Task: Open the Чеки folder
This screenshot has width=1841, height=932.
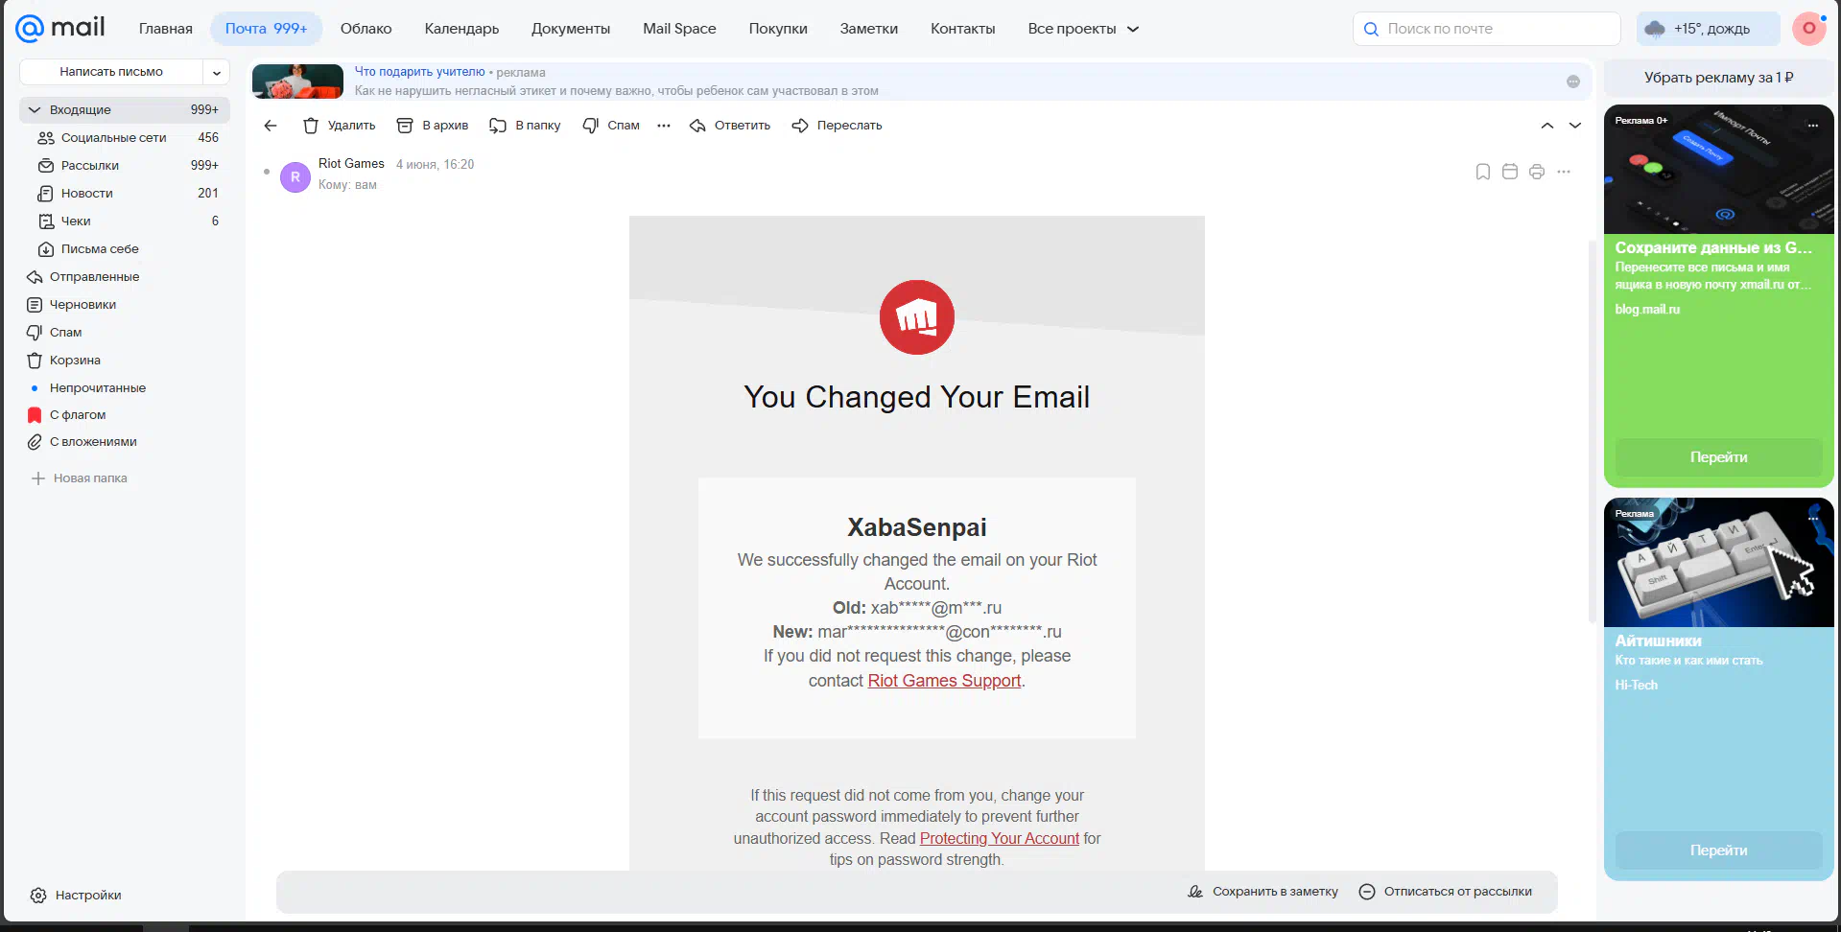Action: click(x=125, y=221)
